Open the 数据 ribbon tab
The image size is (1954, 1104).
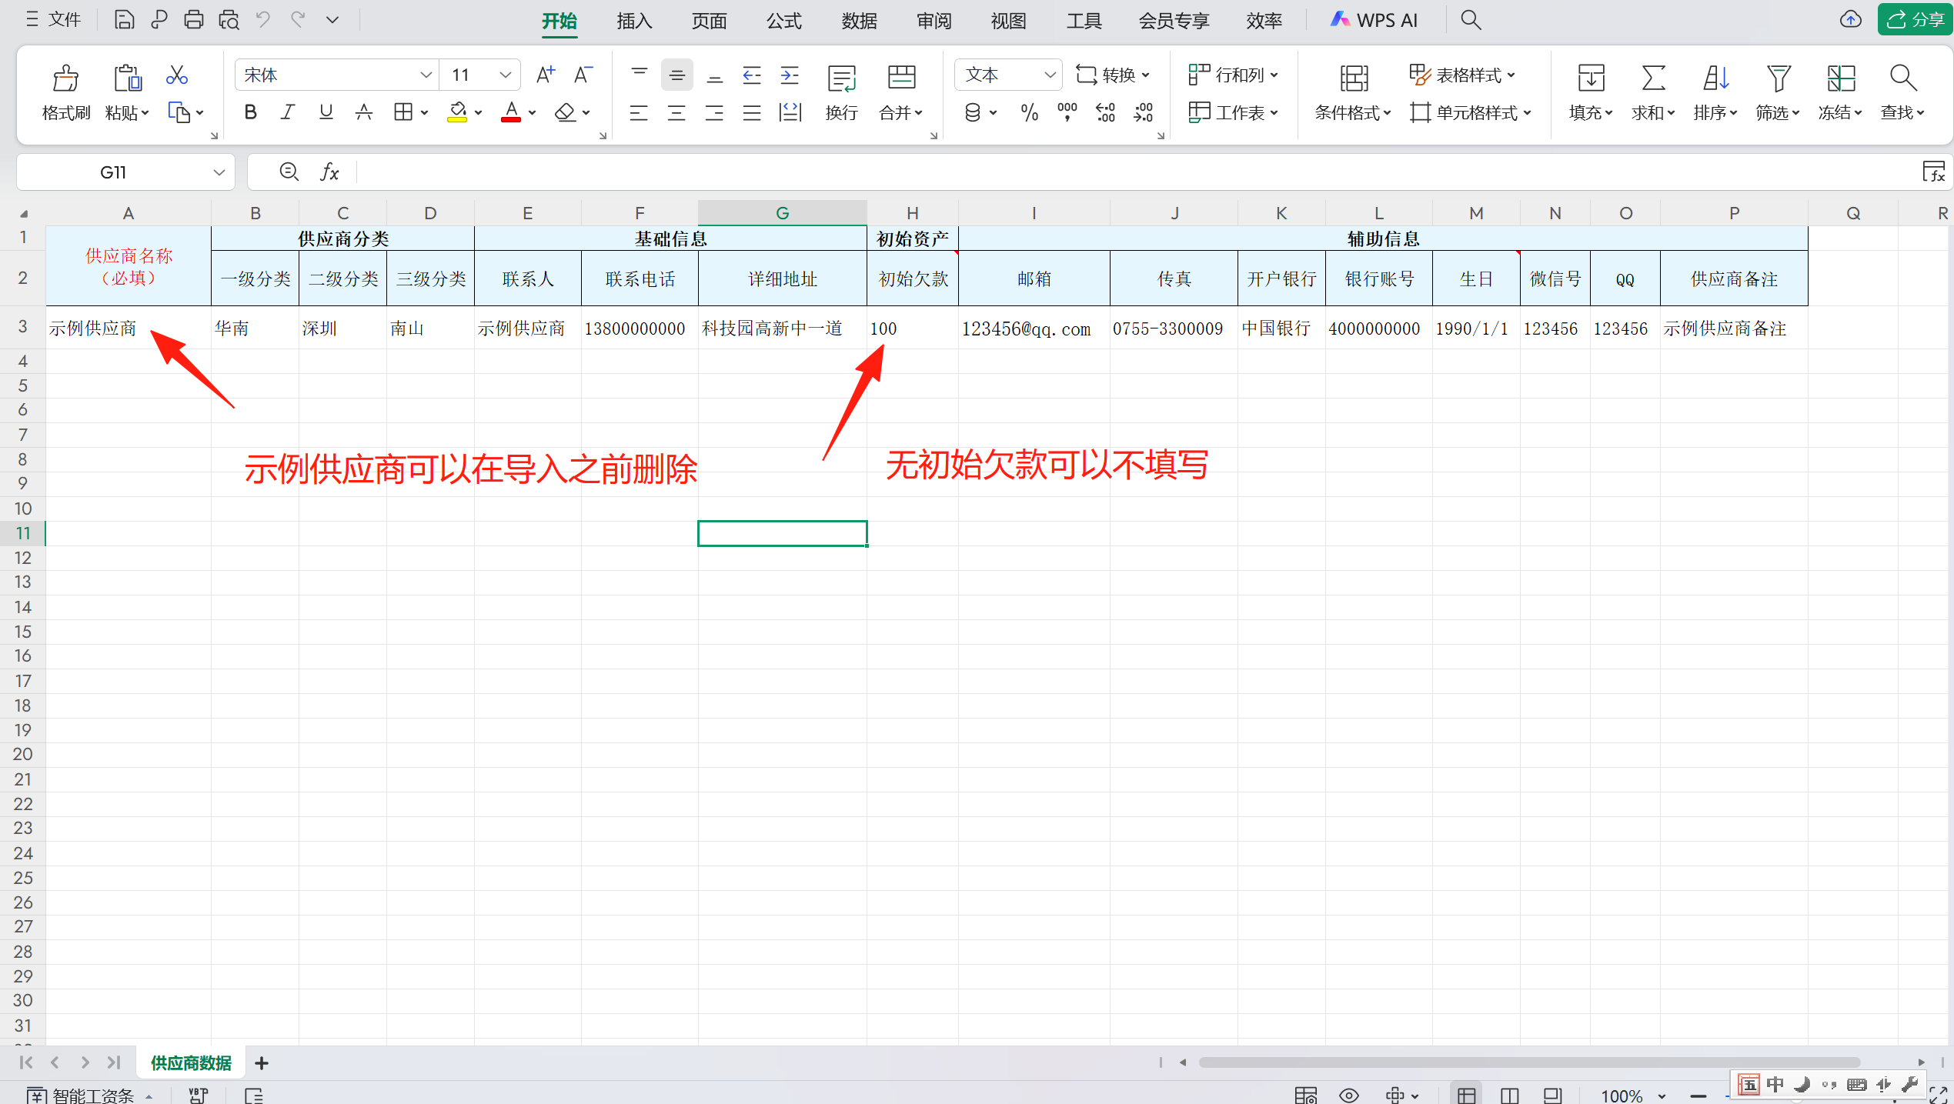coord(859,21)
